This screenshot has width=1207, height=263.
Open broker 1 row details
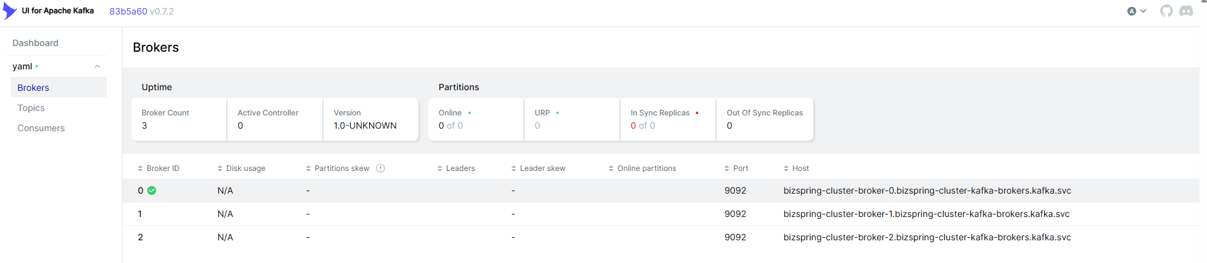click(x=140, y=214)
